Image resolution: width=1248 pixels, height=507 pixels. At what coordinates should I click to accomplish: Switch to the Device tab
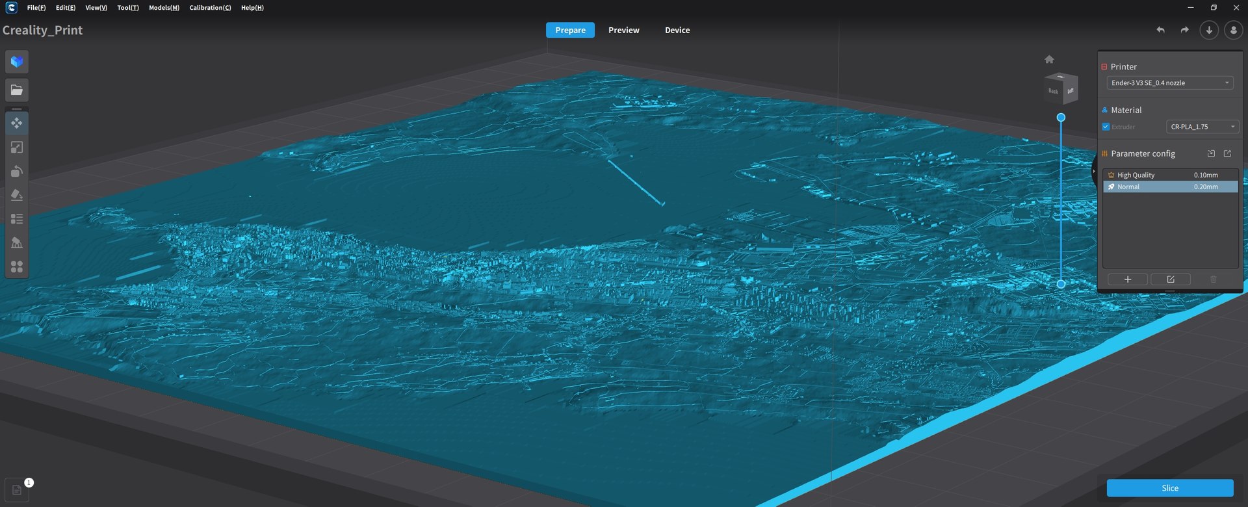[x=677, y=31]
